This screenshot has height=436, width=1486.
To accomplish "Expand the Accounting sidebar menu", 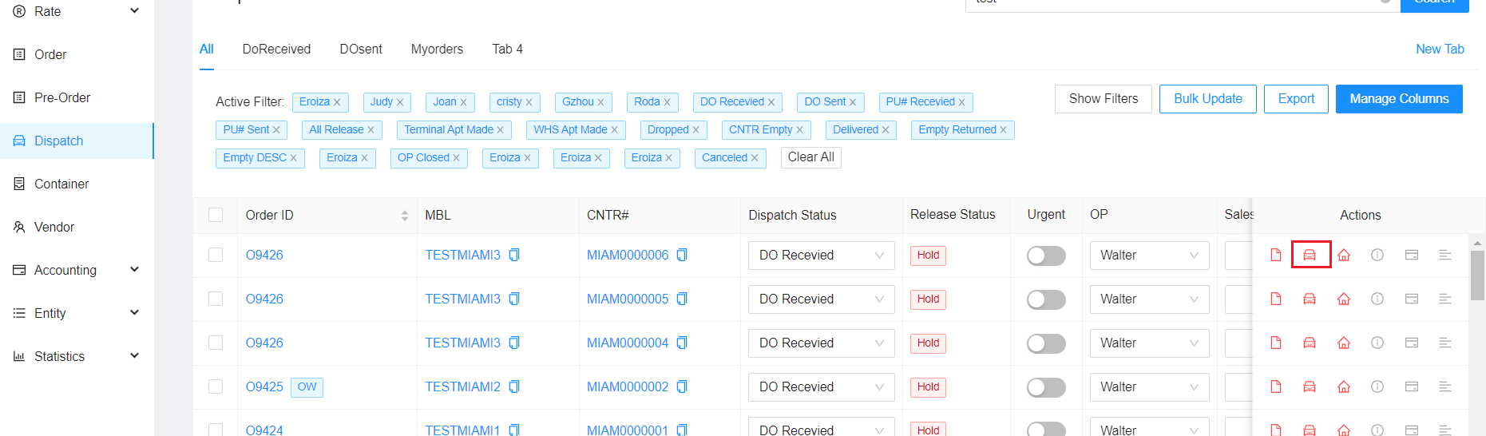I will [x=77, y=270].
